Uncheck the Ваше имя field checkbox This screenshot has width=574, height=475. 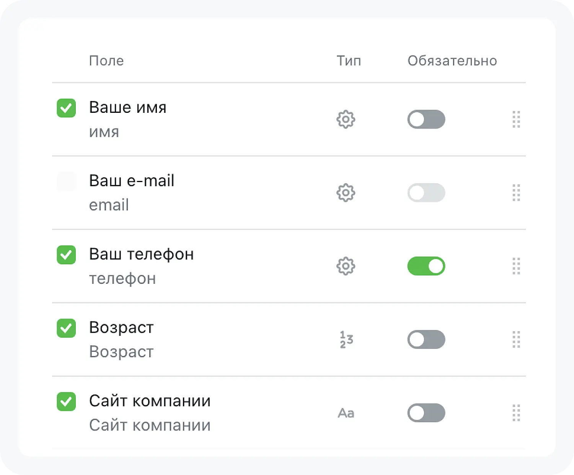(x=66, y=108)
